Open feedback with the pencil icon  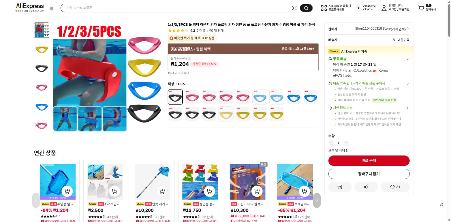(442, 204)
